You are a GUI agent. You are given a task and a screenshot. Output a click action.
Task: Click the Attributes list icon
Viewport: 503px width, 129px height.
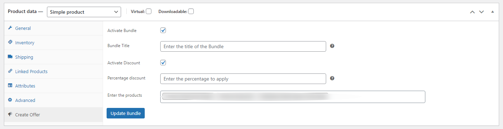10,85
